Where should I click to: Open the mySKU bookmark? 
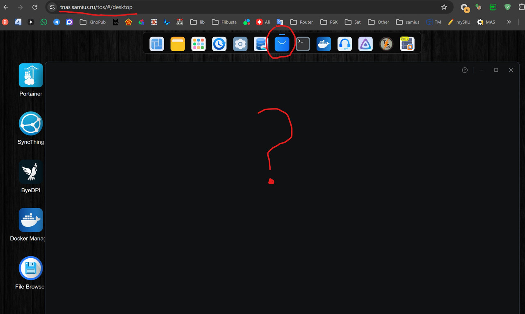[459, 22]
